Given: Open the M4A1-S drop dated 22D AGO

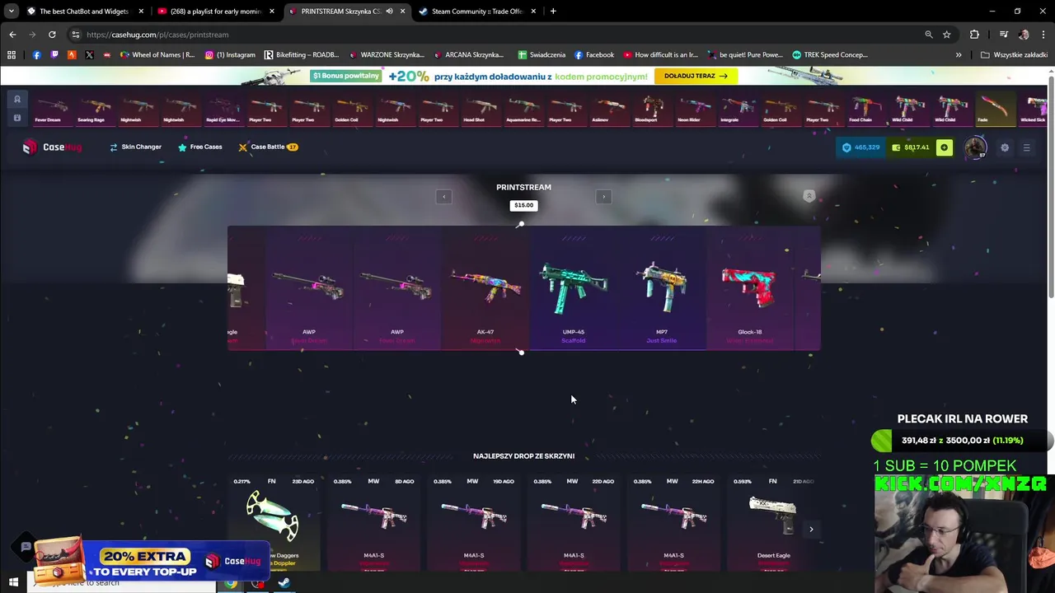Looking at the screenshot, I should [574, 523].
